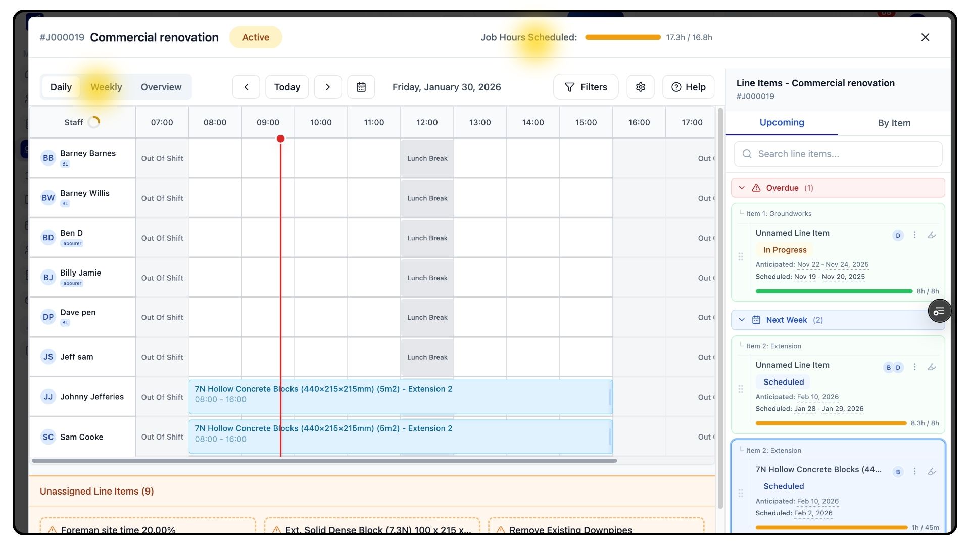970x545 pixels.
Task: Switch to the Daily view toggle
Action: 61,87
